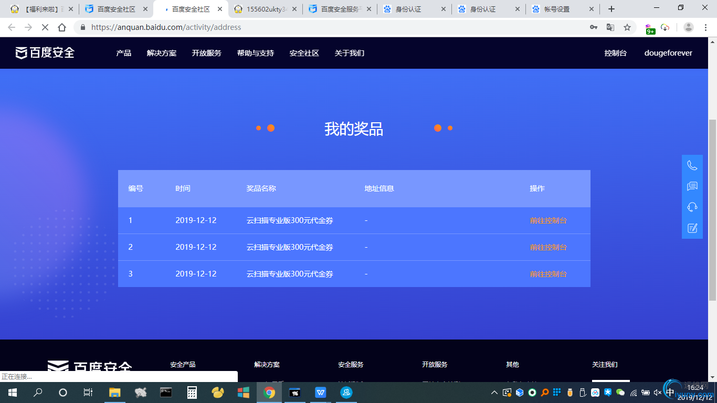
Task: Open the Chrome profile avatar icon
Action: tap(689, 27)
